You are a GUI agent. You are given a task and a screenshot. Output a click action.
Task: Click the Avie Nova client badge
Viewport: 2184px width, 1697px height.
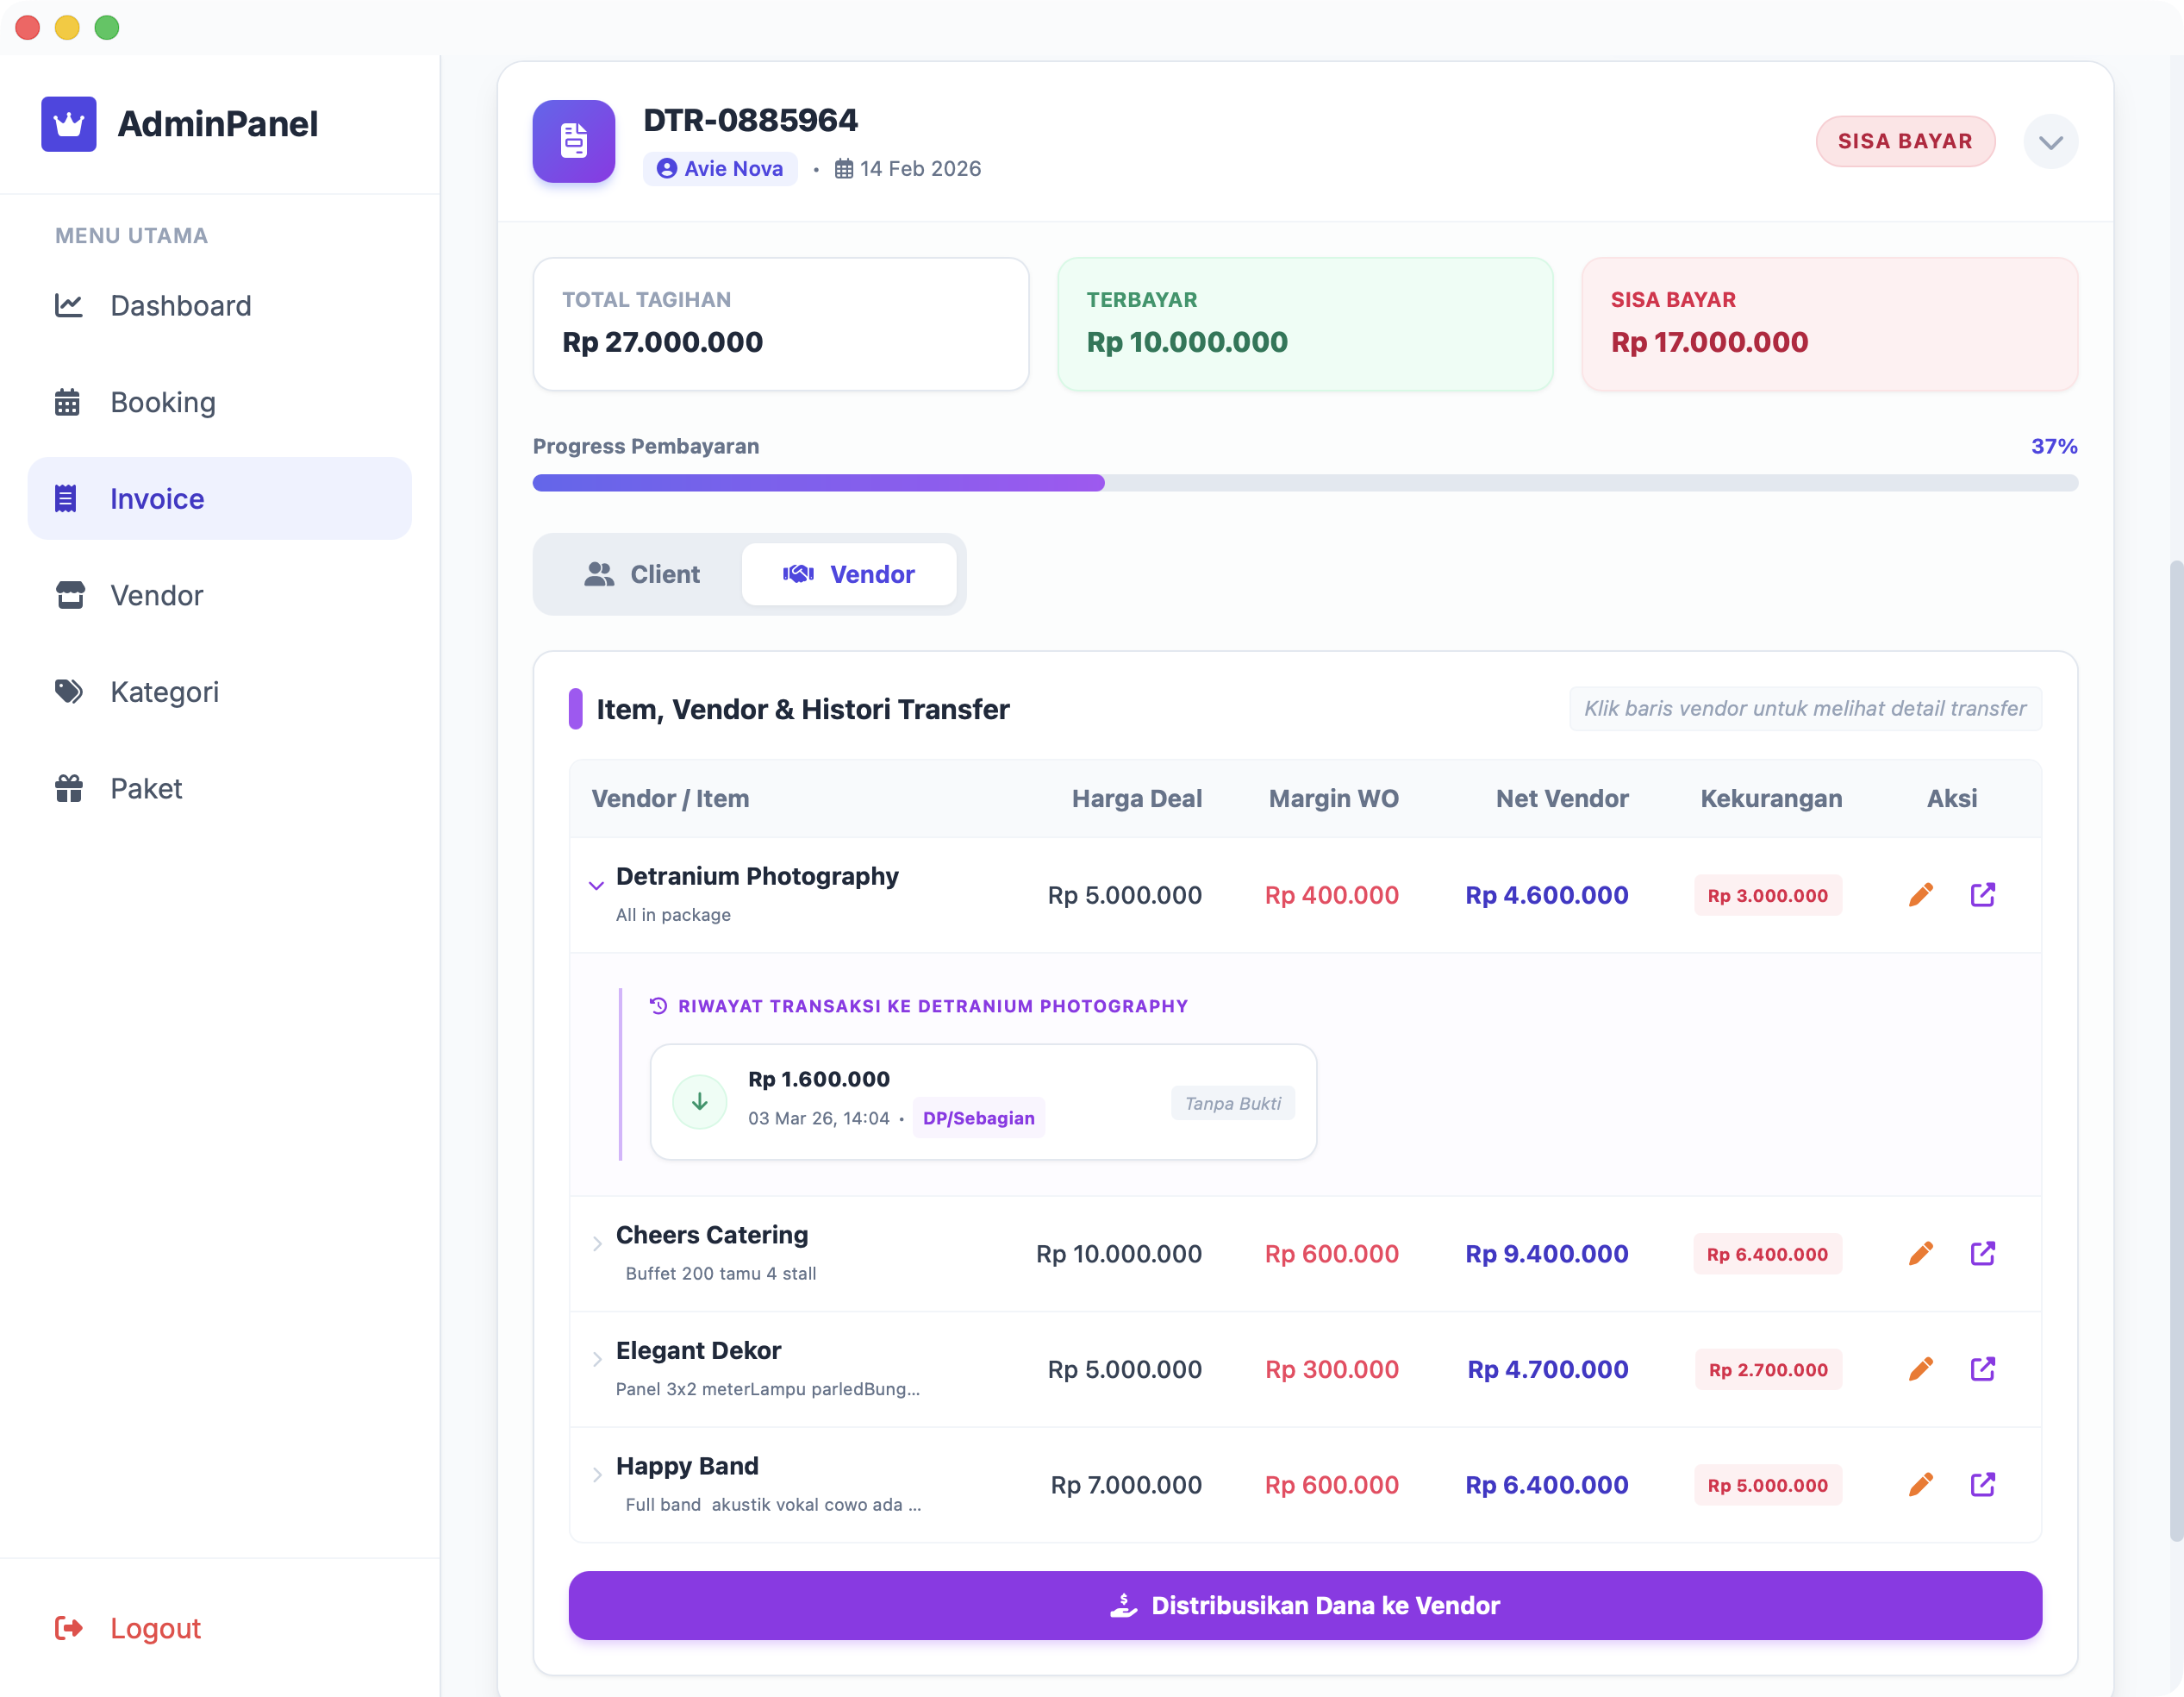click(720, 169)
